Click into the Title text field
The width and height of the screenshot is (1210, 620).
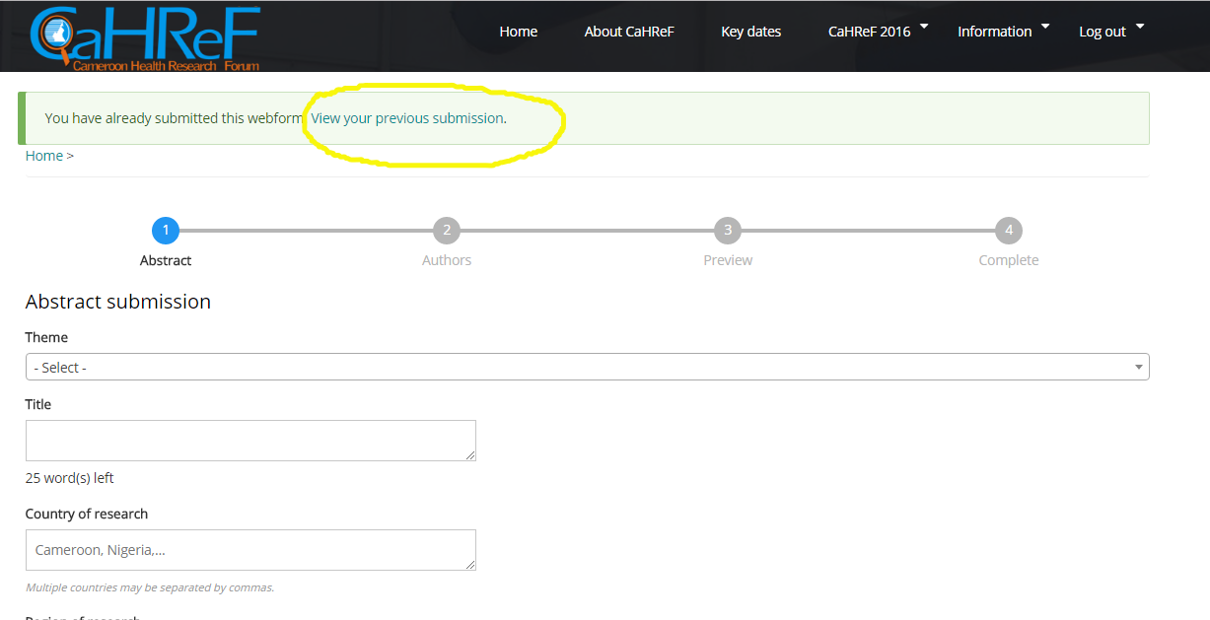(250, 440)
